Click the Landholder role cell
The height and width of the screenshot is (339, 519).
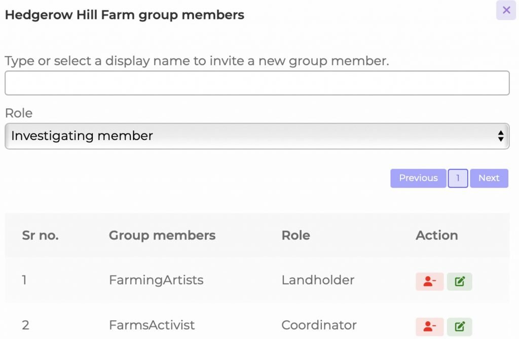pos(318,280)
